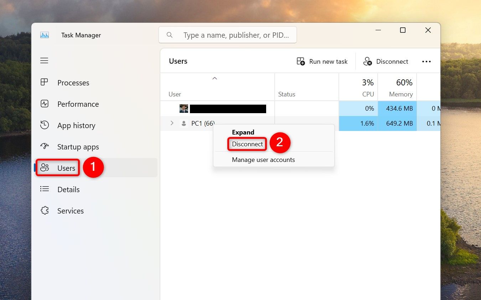Choose Expand from the context menu

point(243,132)
